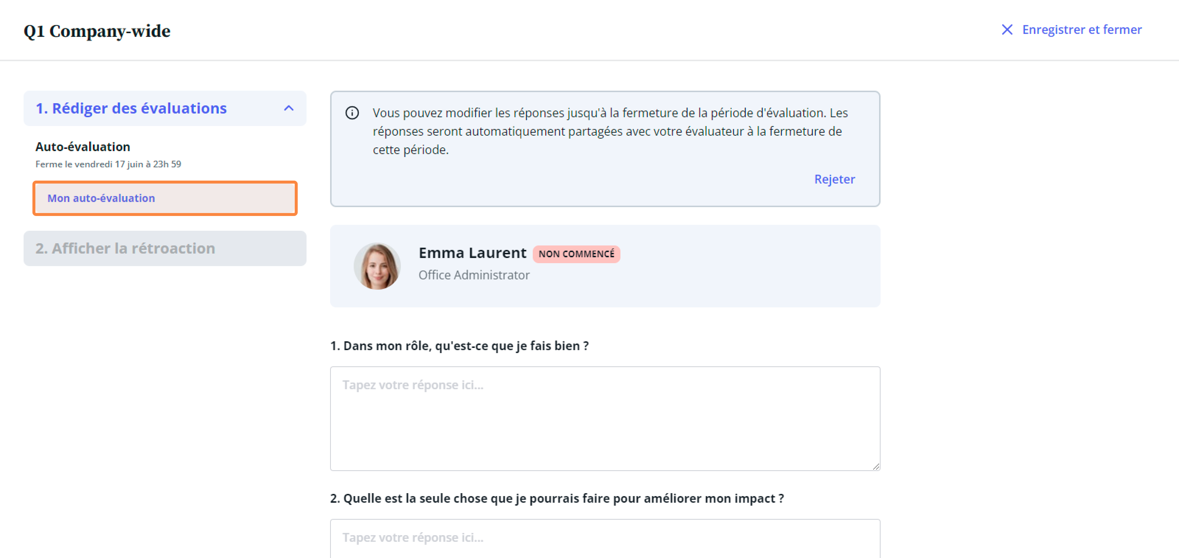
Task: Click question 2 label about améliorer mon impact
Action: [x=557, y=498]
